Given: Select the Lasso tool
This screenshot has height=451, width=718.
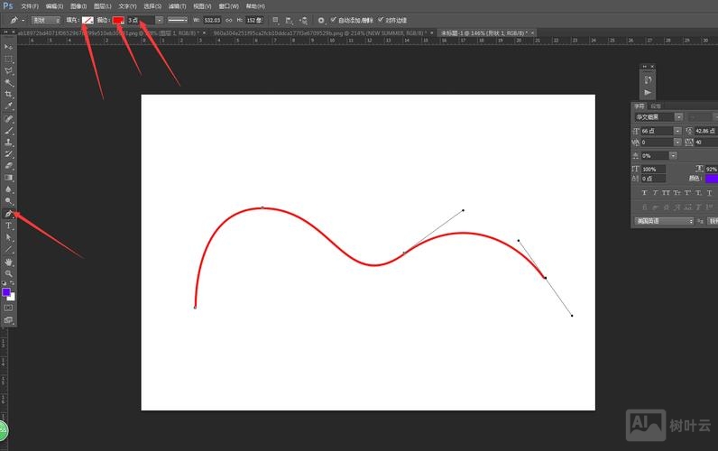Looking at the screenshot, I should 9,70.
